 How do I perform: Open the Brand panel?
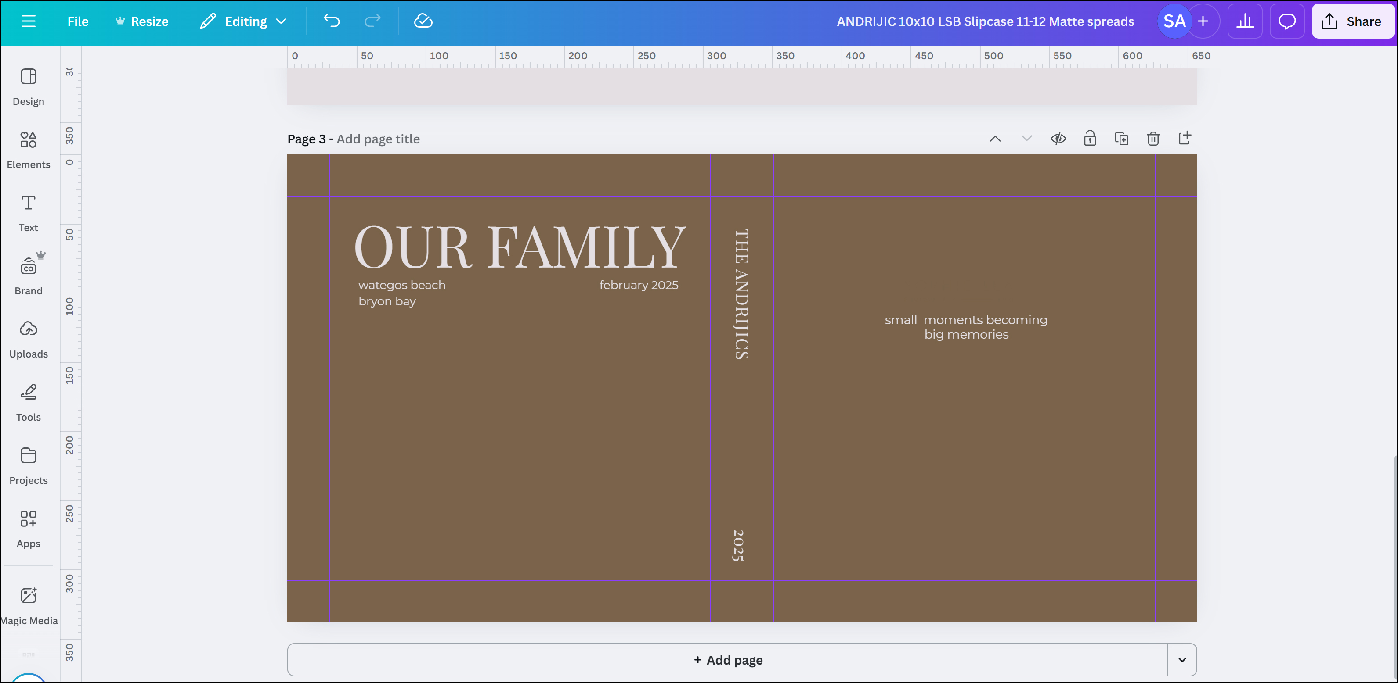coord(28,276)
